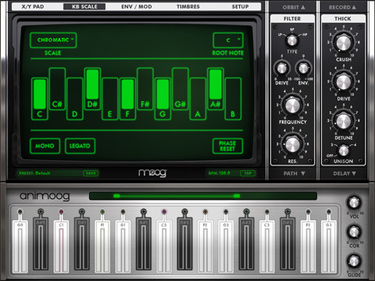Go to the TIMBRES tab
The image size is (375, 281).
coord(188,6)
